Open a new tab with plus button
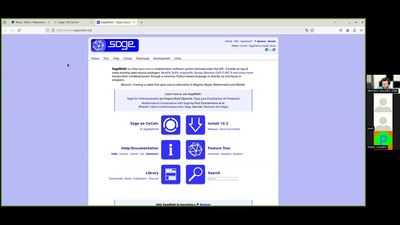This screenshot has width=400, height=225. point(141,22)
